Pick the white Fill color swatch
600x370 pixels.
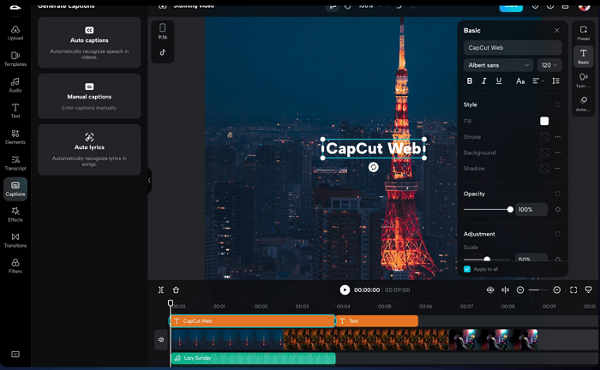544,121
